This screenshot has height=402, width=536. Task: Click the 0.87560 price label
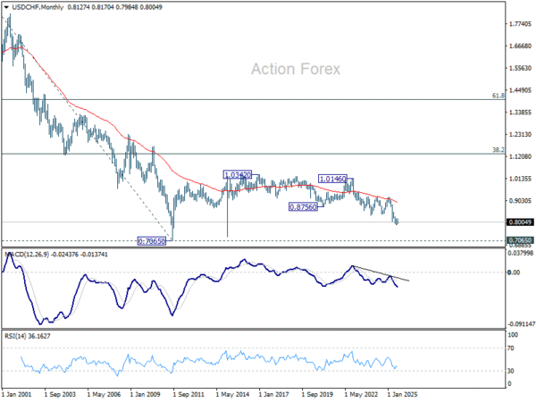(x=303, y=207)
